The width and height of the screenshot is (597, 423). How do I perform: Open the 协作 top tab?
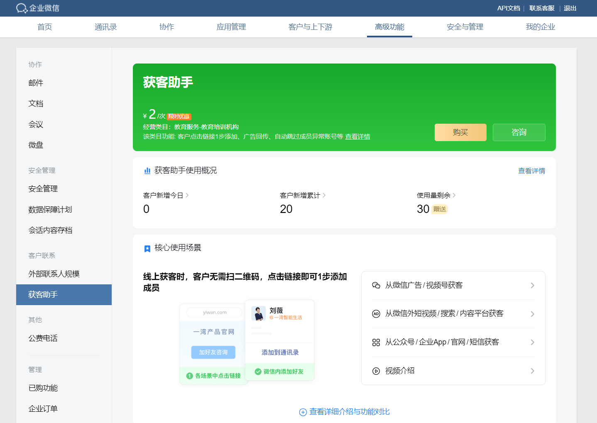pos(167,27)
